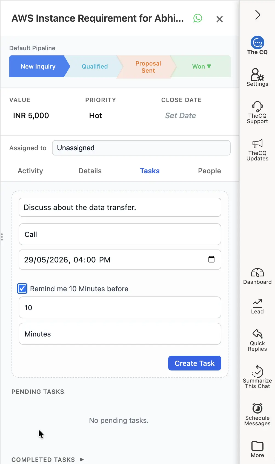Switch to the Activity tab

tap(30, 171)
